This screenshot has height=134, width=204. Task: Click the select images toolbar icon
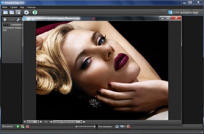[x=12, y=12]
